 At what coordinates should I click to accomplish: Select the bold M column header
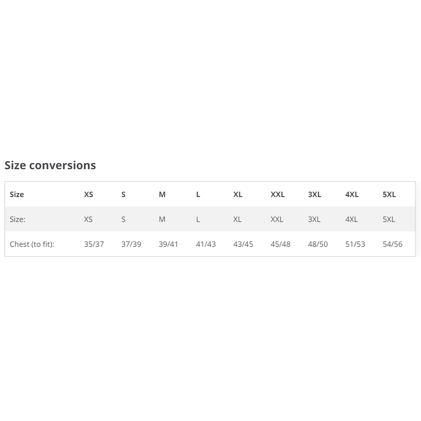pos(162,195)
